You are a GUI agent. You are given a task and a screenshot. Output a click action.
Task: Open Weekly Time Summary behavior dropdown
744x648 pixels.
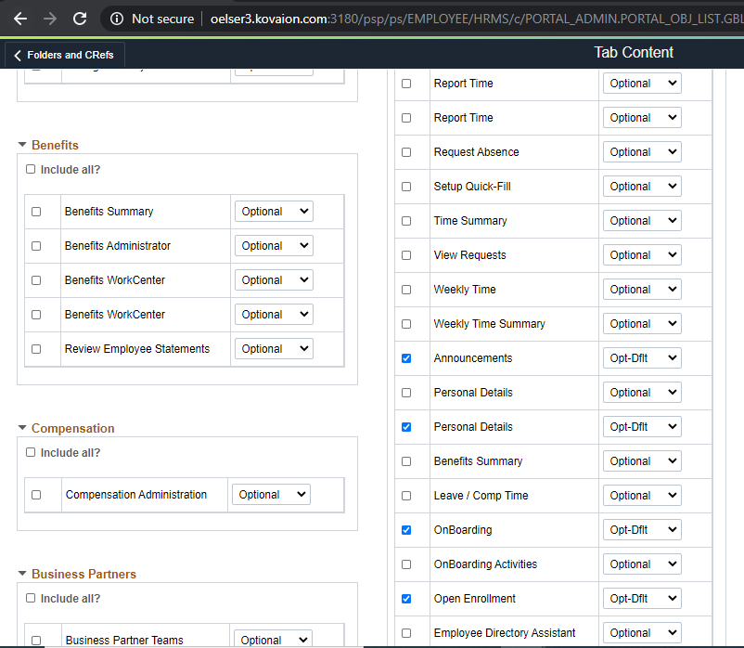[x=642, y=324]
